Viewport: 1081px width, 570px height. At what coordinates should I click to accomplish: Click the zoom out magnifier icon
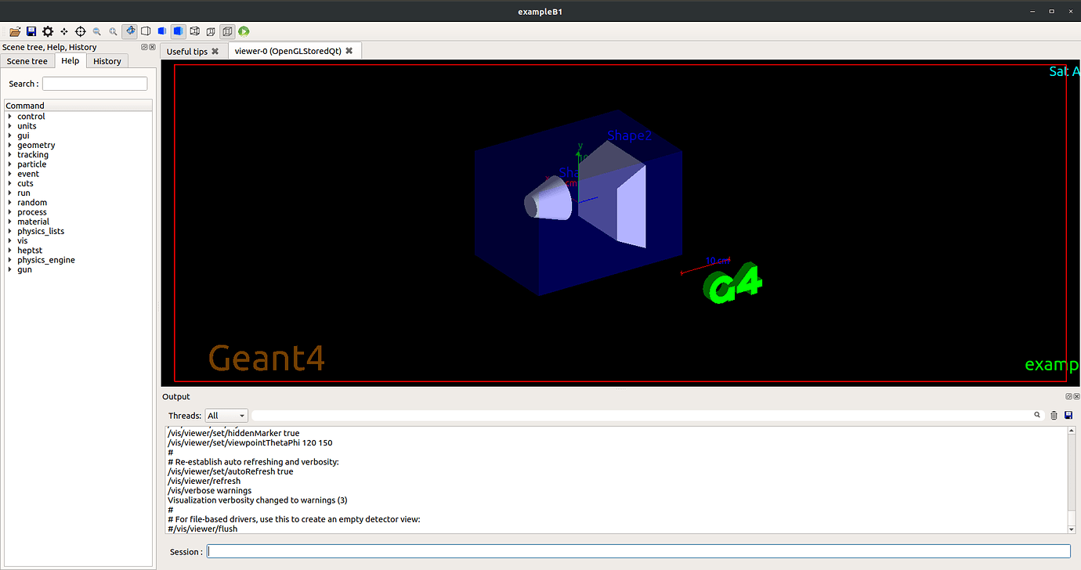tap(96, 31)
